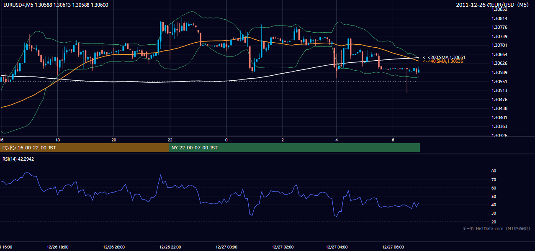Click the 12/27 02:00 date axis label
535x251 pixels.
point(283,247)
